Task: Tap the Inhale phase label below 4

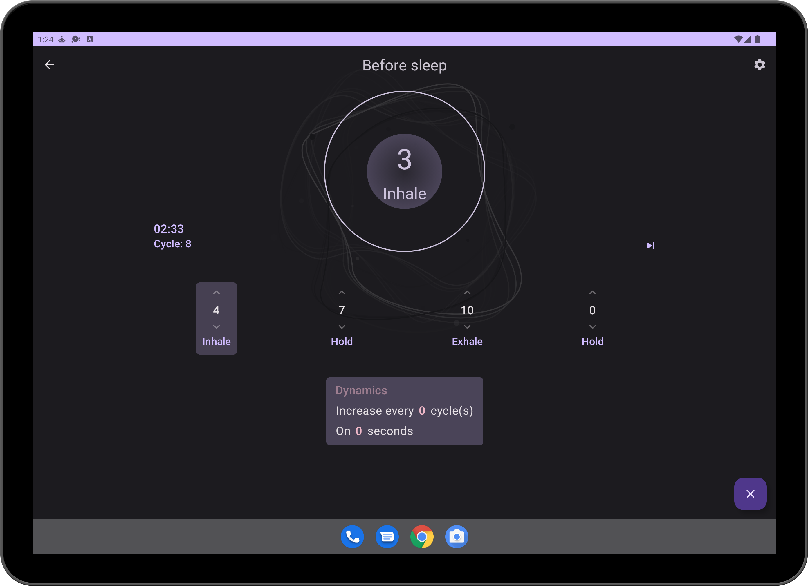Action: [216, 341]
